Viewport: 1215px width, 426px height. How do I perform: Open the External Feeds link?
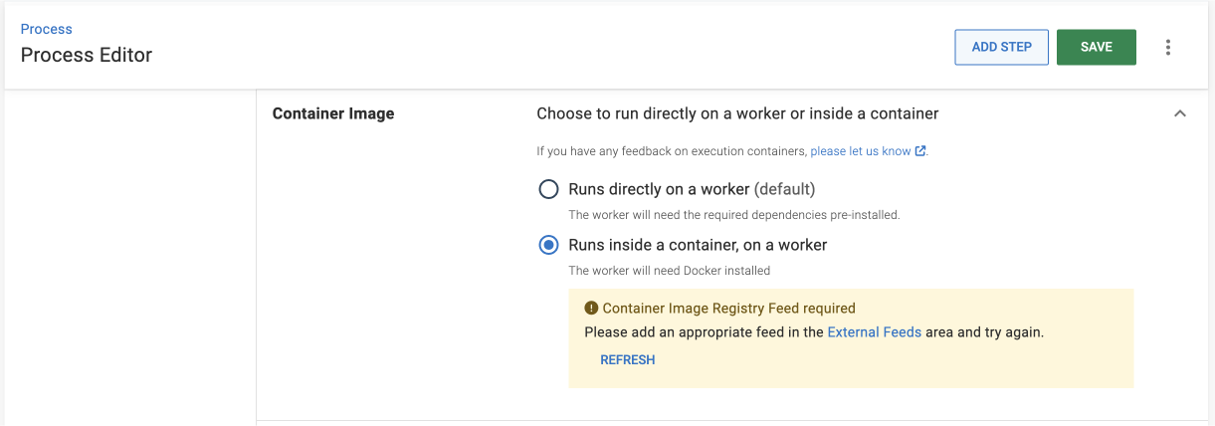[x=874, y=332]
